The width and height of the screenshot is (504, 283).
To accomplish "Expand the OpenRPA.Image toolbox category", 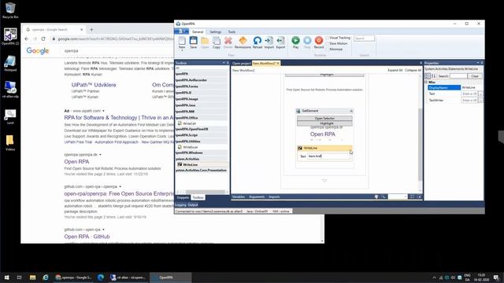I will (202, 99).
